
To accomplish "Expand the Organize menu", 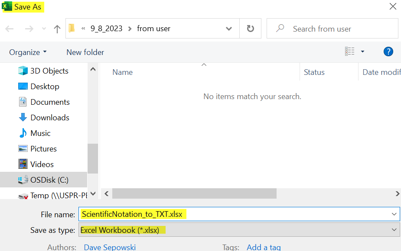I will point(27,52).
